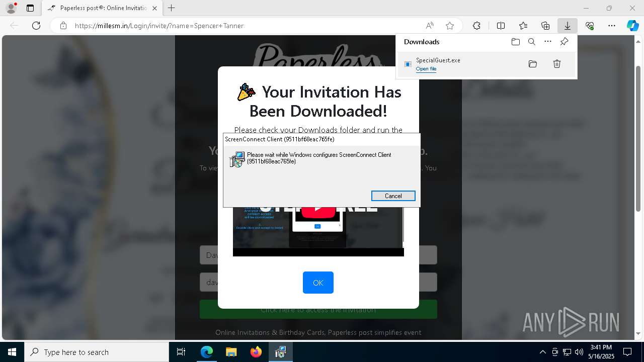The image size is (644, 362).
Task: Toggle Read aloud icon in address bar
Action: coord(430,26)
